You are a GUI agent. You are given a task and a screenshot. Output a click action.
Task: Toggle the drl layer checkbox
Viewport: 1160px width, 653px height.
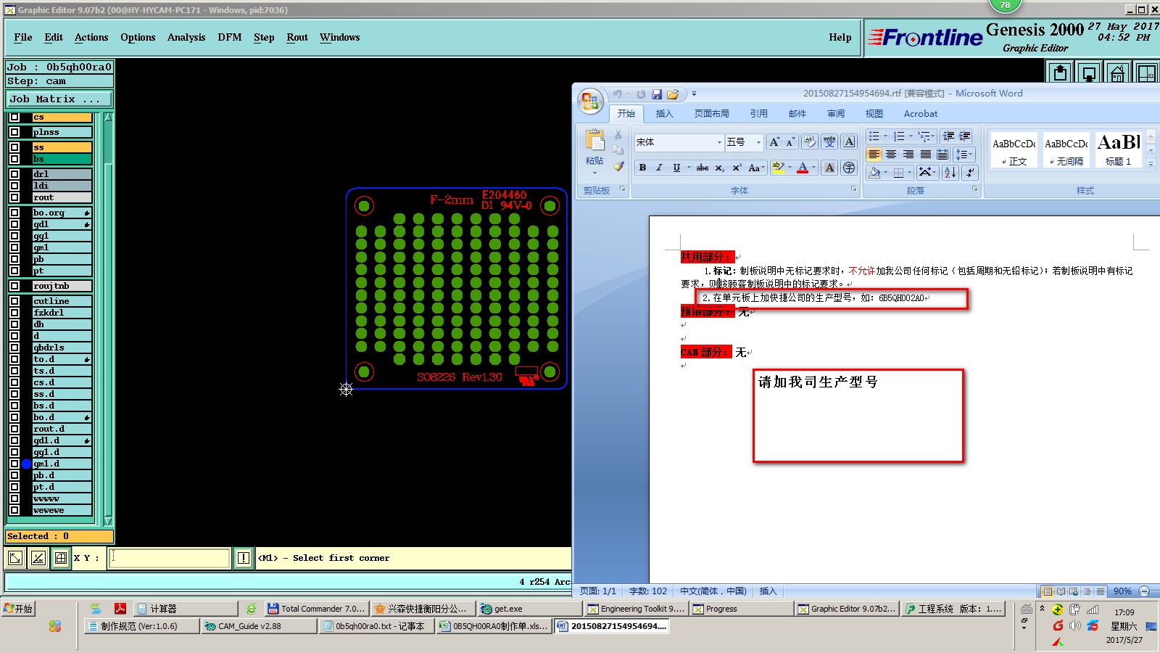[x=14, y=174]
